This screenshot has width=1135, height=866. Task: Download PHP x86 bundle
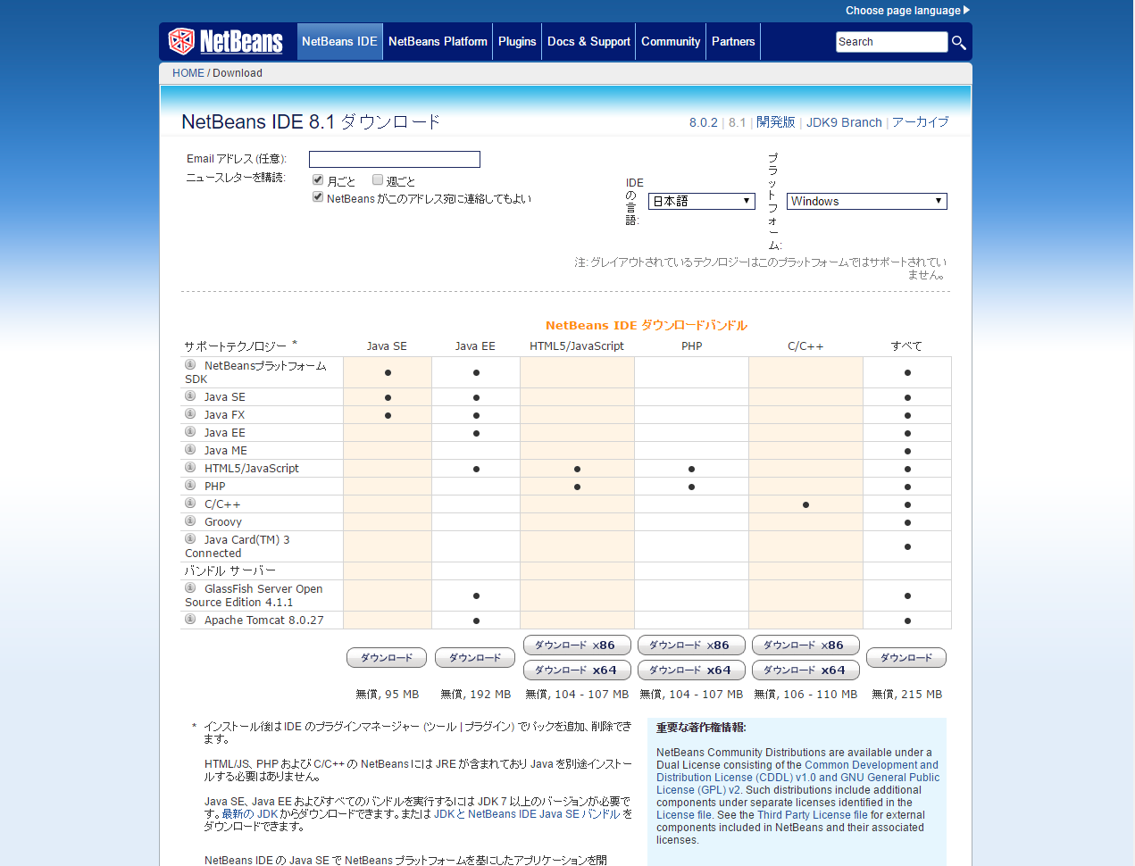(x=691, y=645)
